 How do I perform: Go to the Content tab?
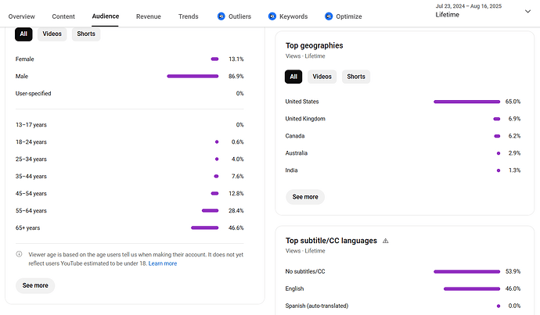63,16
